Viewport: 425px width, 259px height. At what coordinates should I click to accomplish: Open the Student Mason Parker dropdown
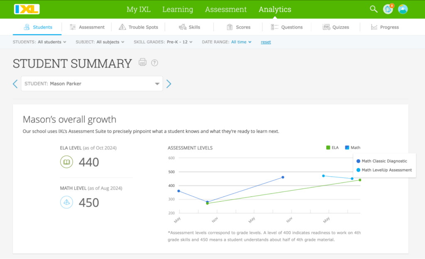click(x=92, y=84)
